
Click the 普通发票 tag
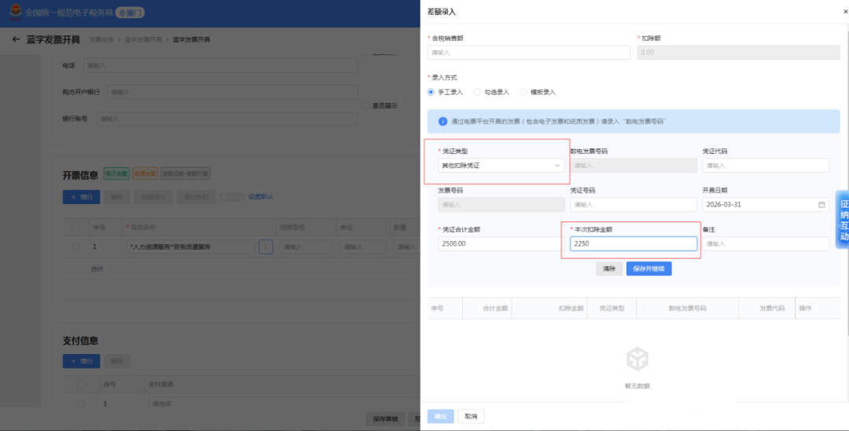145,174
